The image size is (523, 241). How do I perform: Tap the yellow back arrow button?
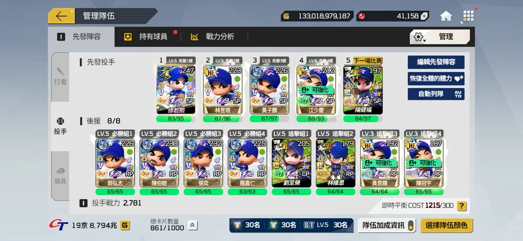pos(62,16)
